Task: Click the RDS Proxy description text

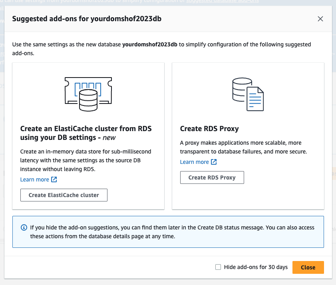Action: (x=243, y=147)
